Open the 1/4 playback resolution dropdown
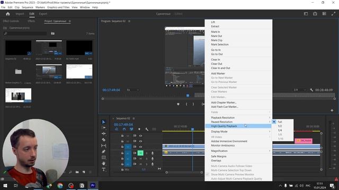 299,90
